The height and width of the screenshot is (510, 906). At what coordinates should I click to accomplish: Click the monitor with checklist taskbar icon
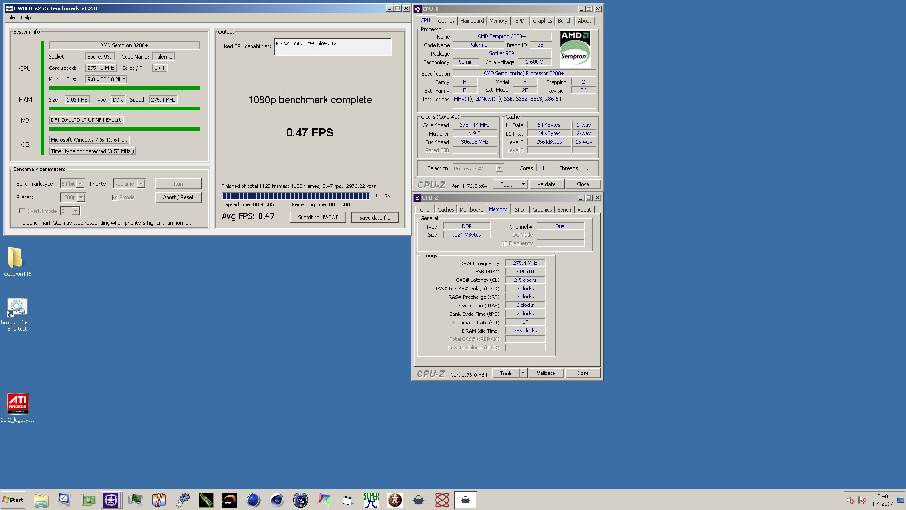64,500
